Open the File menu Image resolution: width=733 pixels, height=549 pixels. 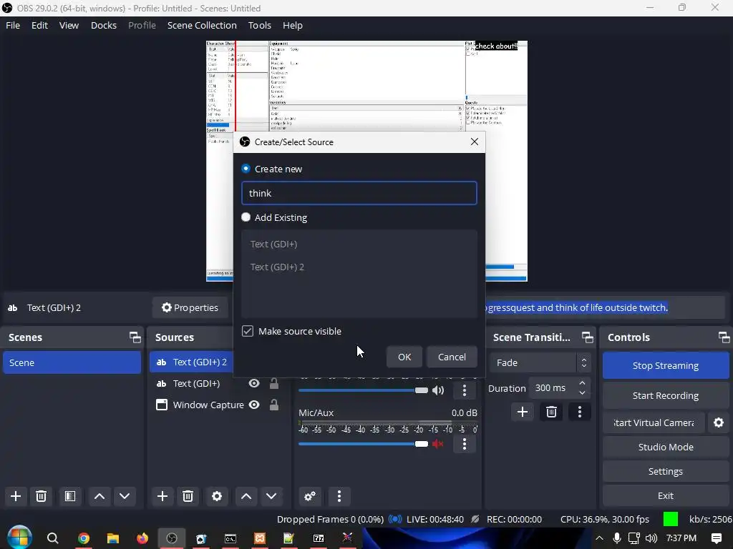pos(13,25)
